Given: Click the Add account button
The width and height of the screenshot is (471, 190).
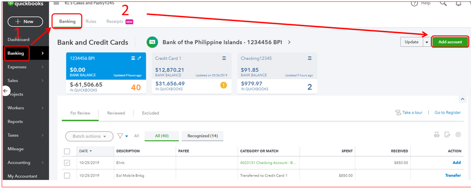Looking at the screenshot, I should tap(450, 42).
